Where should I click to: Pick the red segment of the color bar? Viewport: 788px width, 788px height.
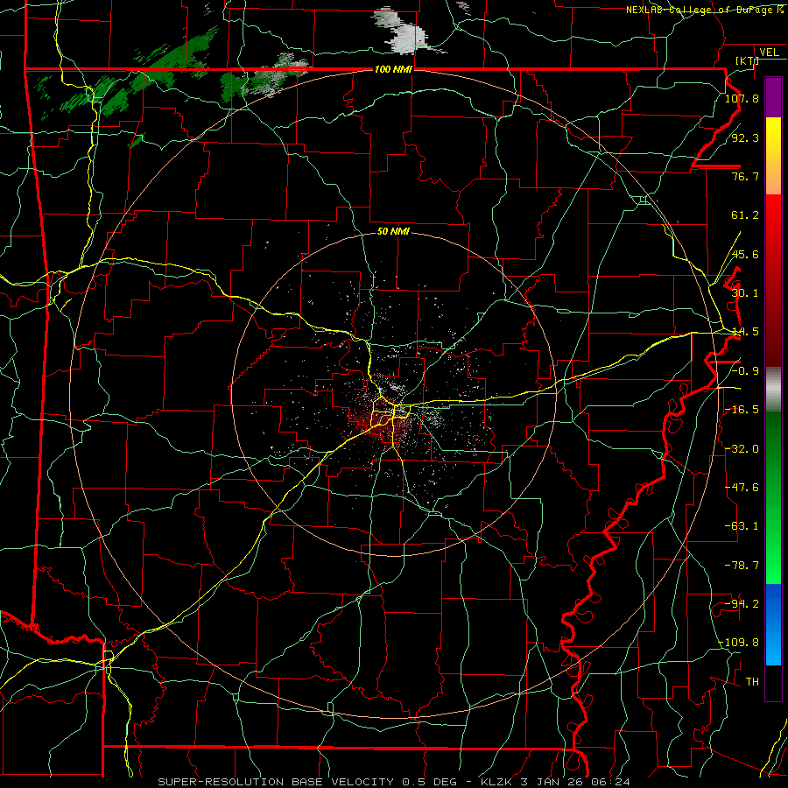(x=773, y=280)
